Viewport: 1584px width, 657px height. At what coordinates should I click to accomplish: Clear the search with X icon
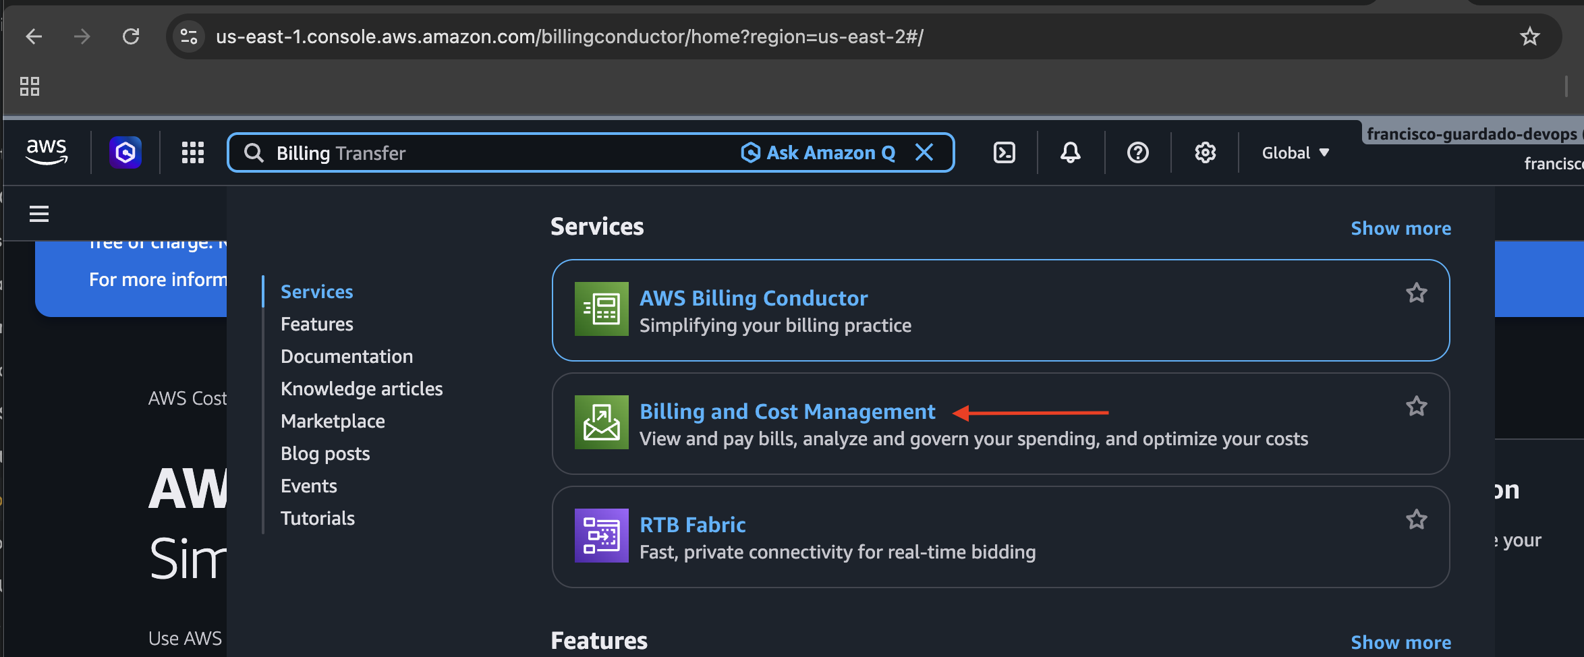point(924,152)
